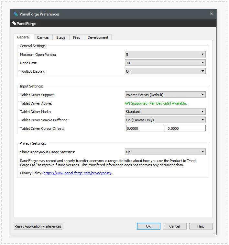The image size is (229, 245).
Task: Close the PanelForge Preferences dialog
Action: tap(212, 14)
